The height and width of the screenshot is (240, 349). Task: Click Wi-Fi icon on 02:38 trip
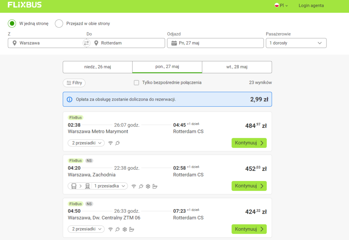(x=110, y=143)
